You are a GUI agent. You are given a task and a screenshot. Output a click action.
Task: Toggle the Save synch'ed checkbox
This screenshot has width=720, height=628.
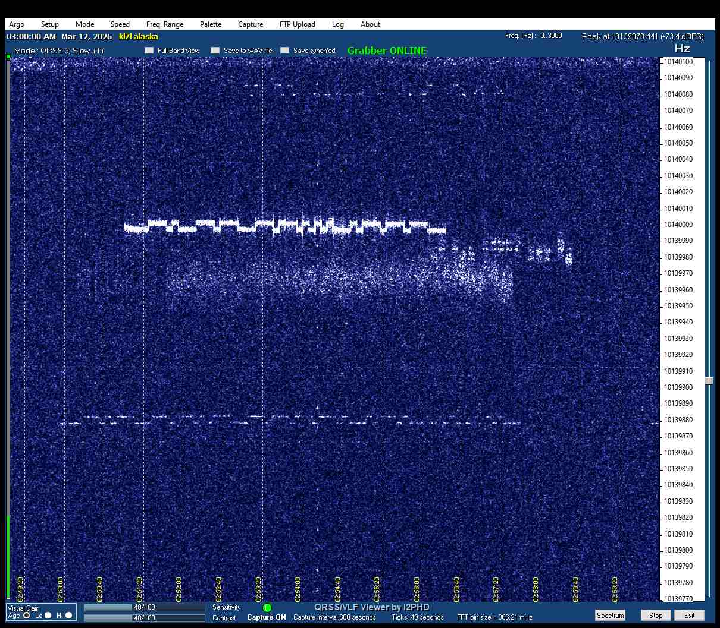point(285,51)
